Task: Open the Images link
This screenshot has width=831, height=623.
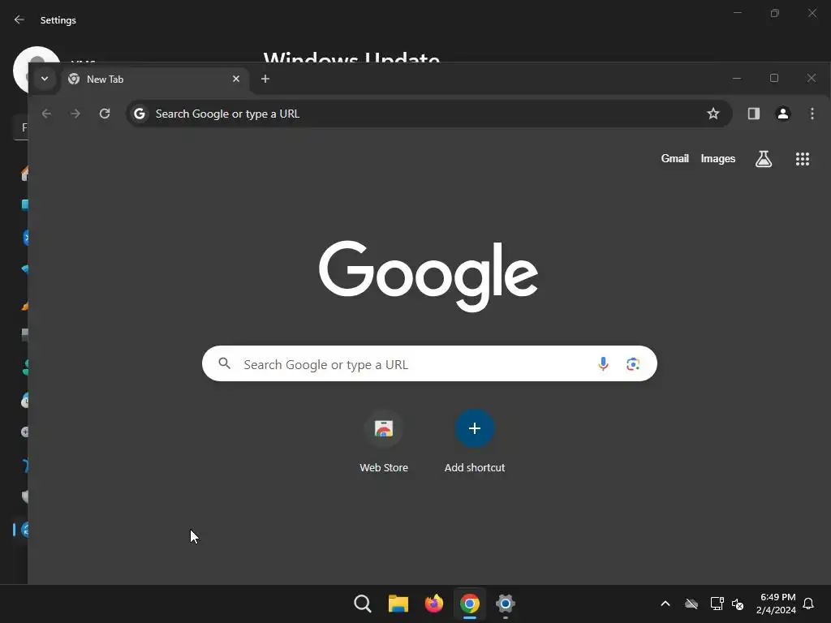Action: point(718,158)
